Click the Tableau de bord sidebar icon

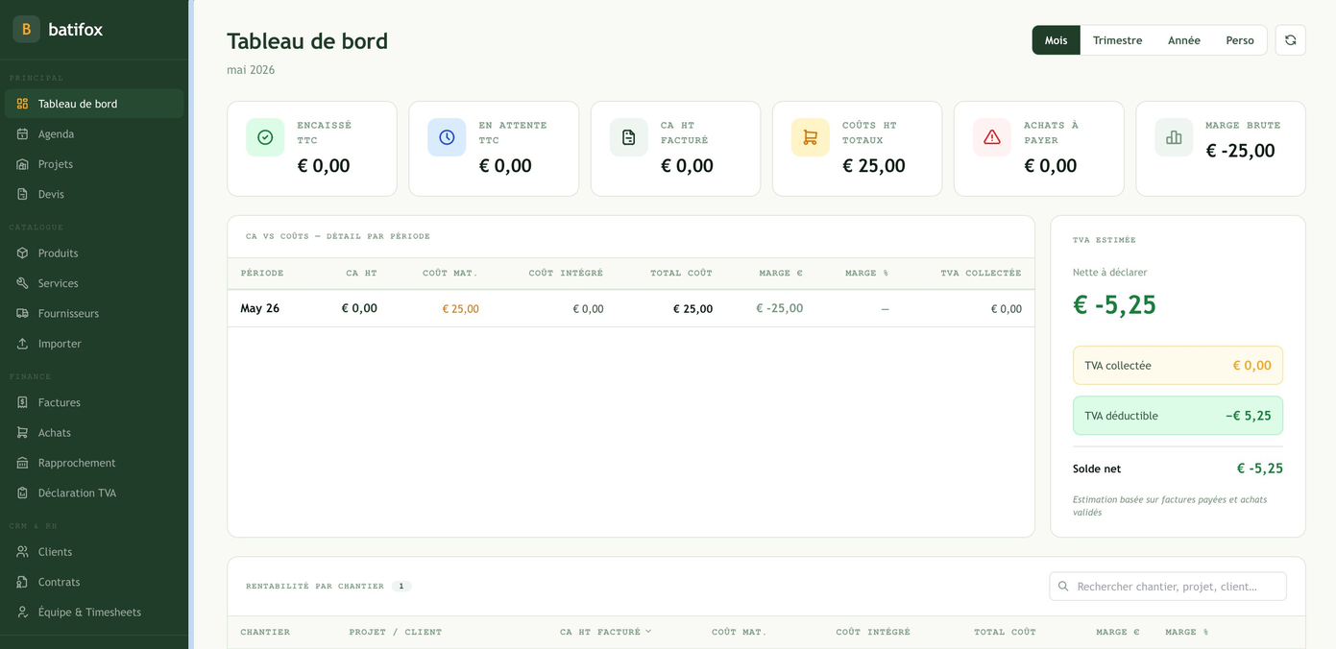click(22, 104)
